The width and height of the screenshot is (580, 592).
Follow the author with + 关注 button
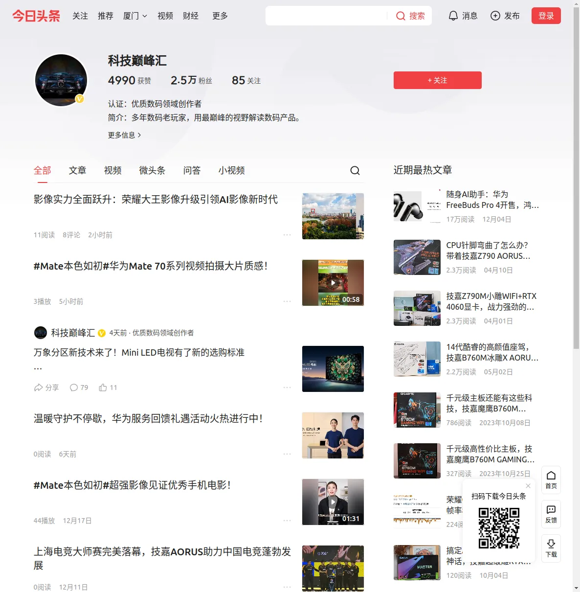point(438,80)
